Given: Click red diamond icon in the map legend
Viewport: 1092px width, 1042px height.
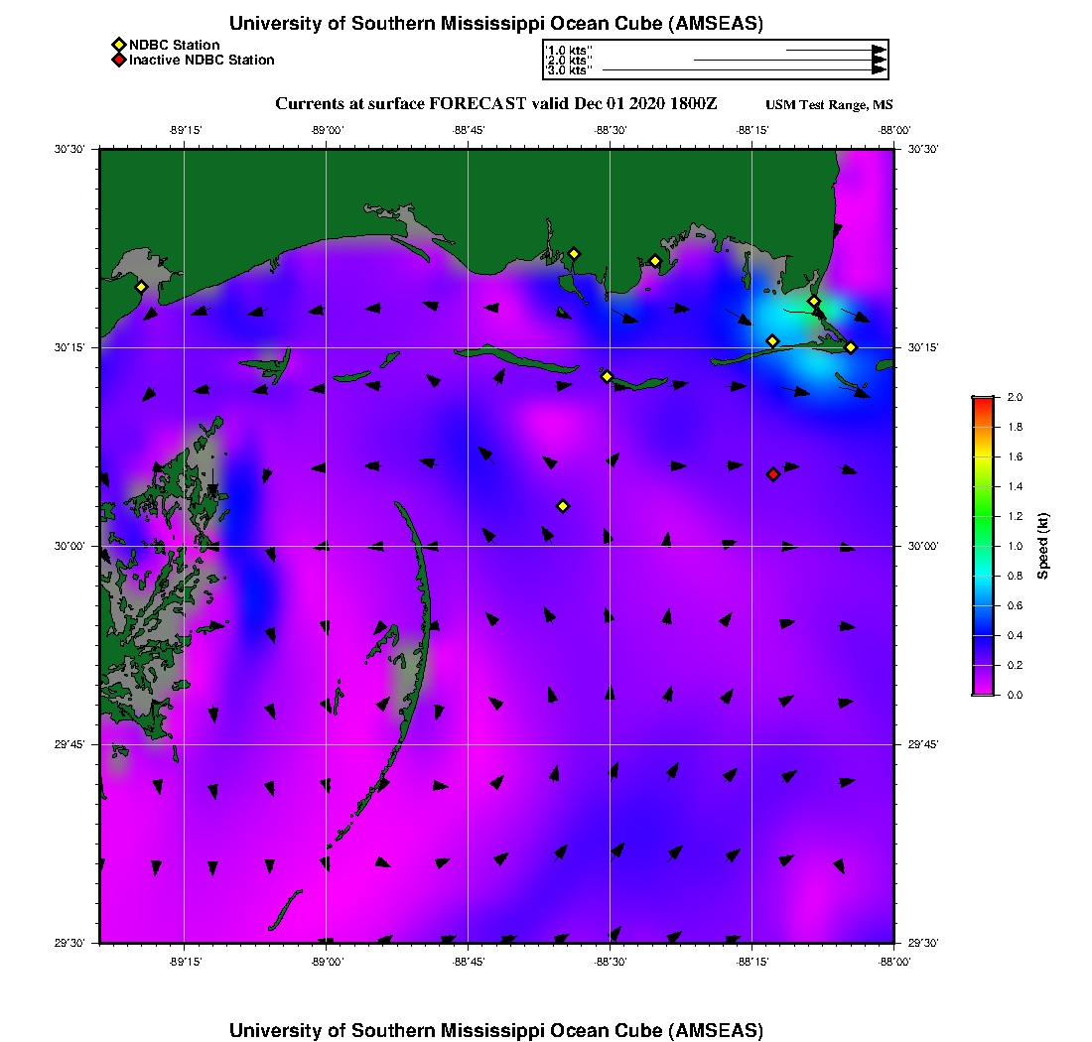Looking at the screenshot, I should coord(118,61).
